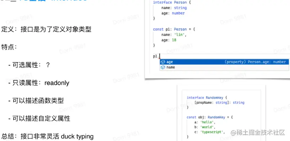Click the "b: 'world'," code line

(205, 127)
